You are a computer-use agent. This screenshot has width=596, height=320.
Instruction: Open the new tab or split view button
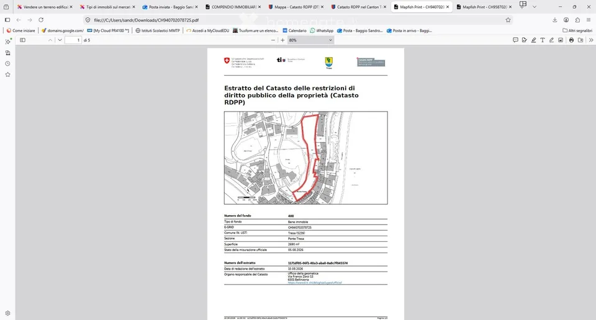pyautogui.click(x=523, y=5)
